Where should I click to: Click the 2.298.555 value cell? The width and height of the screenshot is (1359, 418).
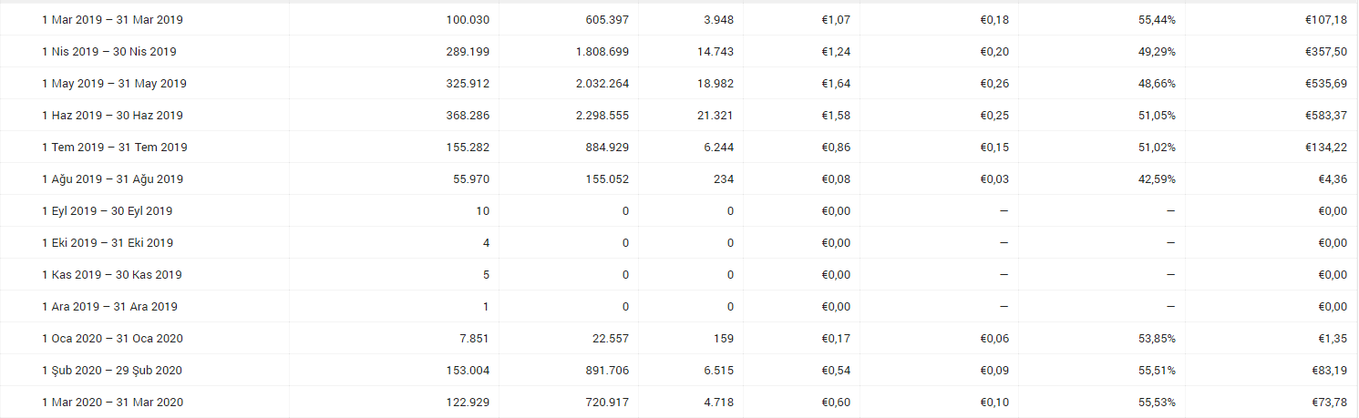602,116
